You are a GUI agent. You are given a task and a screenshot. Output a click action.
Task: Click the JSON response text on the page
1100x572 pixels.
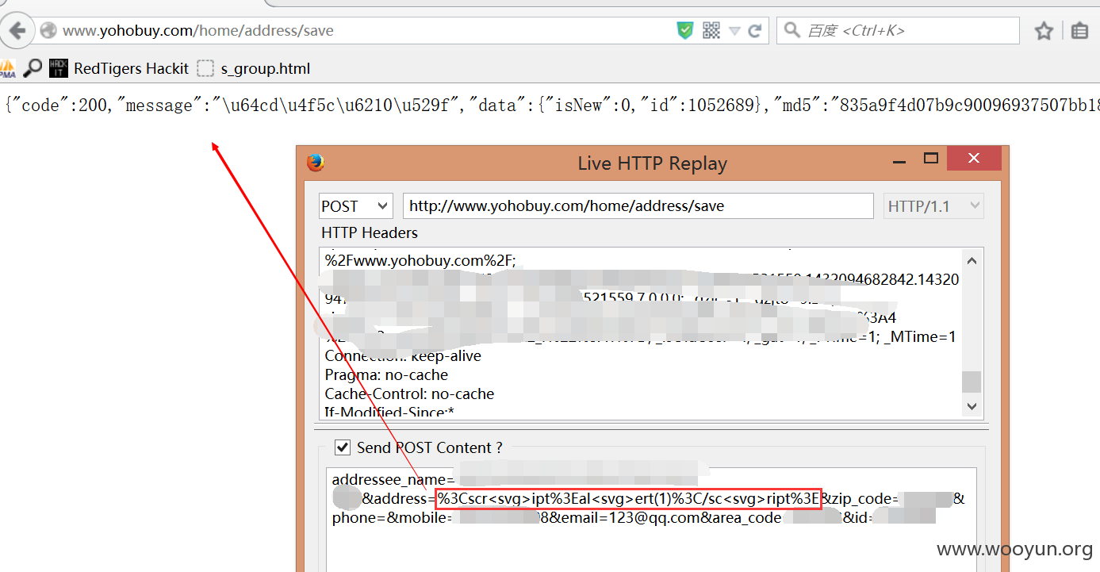tap(552, 106)
